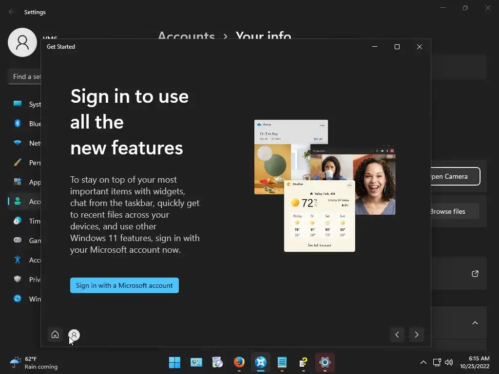This screenshot has width=499, height=374.
Task: Open System category in Settings sidebar
Action: [x=25, y=104]
